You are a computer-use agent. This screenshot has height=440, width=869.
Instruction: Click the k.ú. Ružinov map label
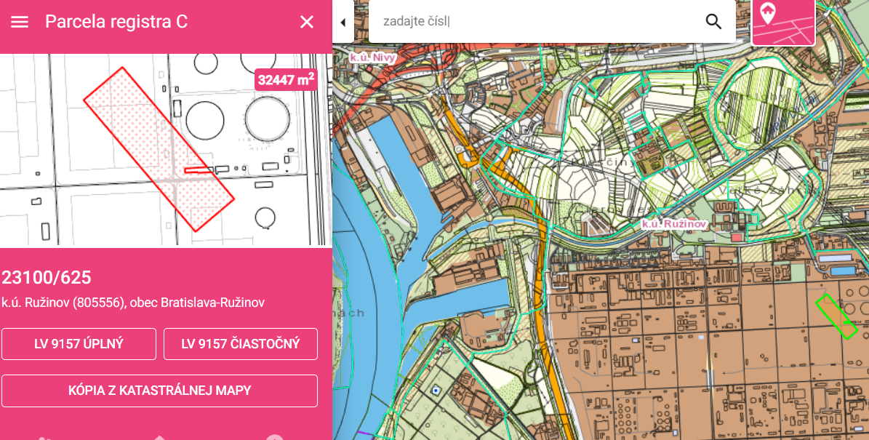tap(674, 225)
